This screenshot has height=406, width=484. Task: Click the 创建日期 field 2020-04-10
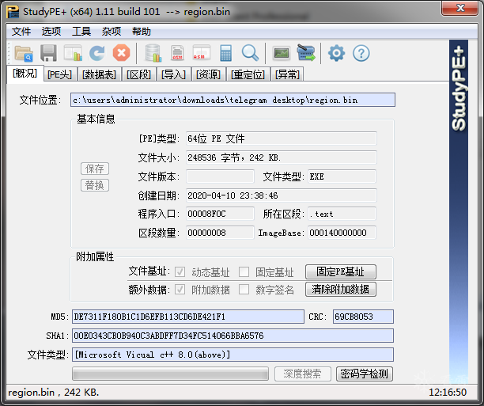coord(282,195)
